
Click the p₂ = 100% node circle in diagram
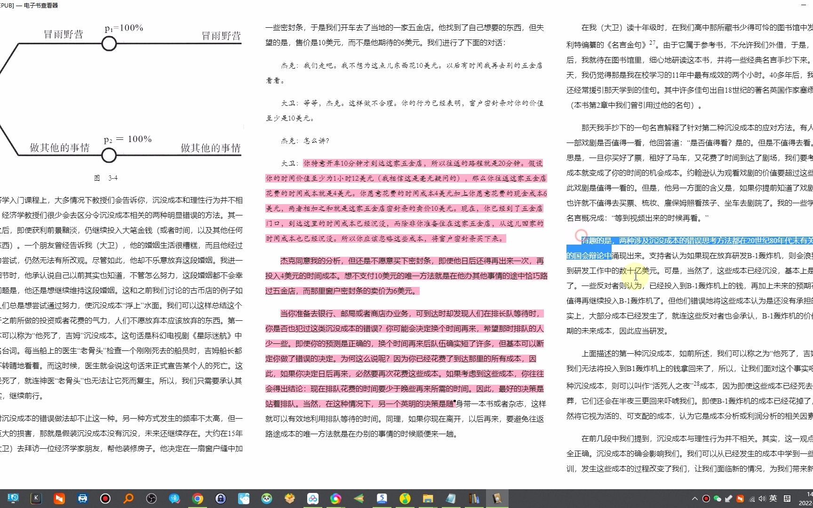109,155
